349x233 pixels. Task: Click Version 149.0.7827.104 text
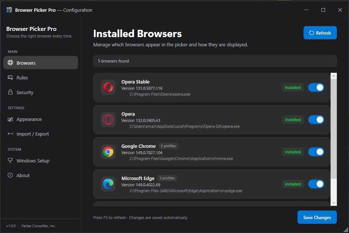tap(142, 153)
